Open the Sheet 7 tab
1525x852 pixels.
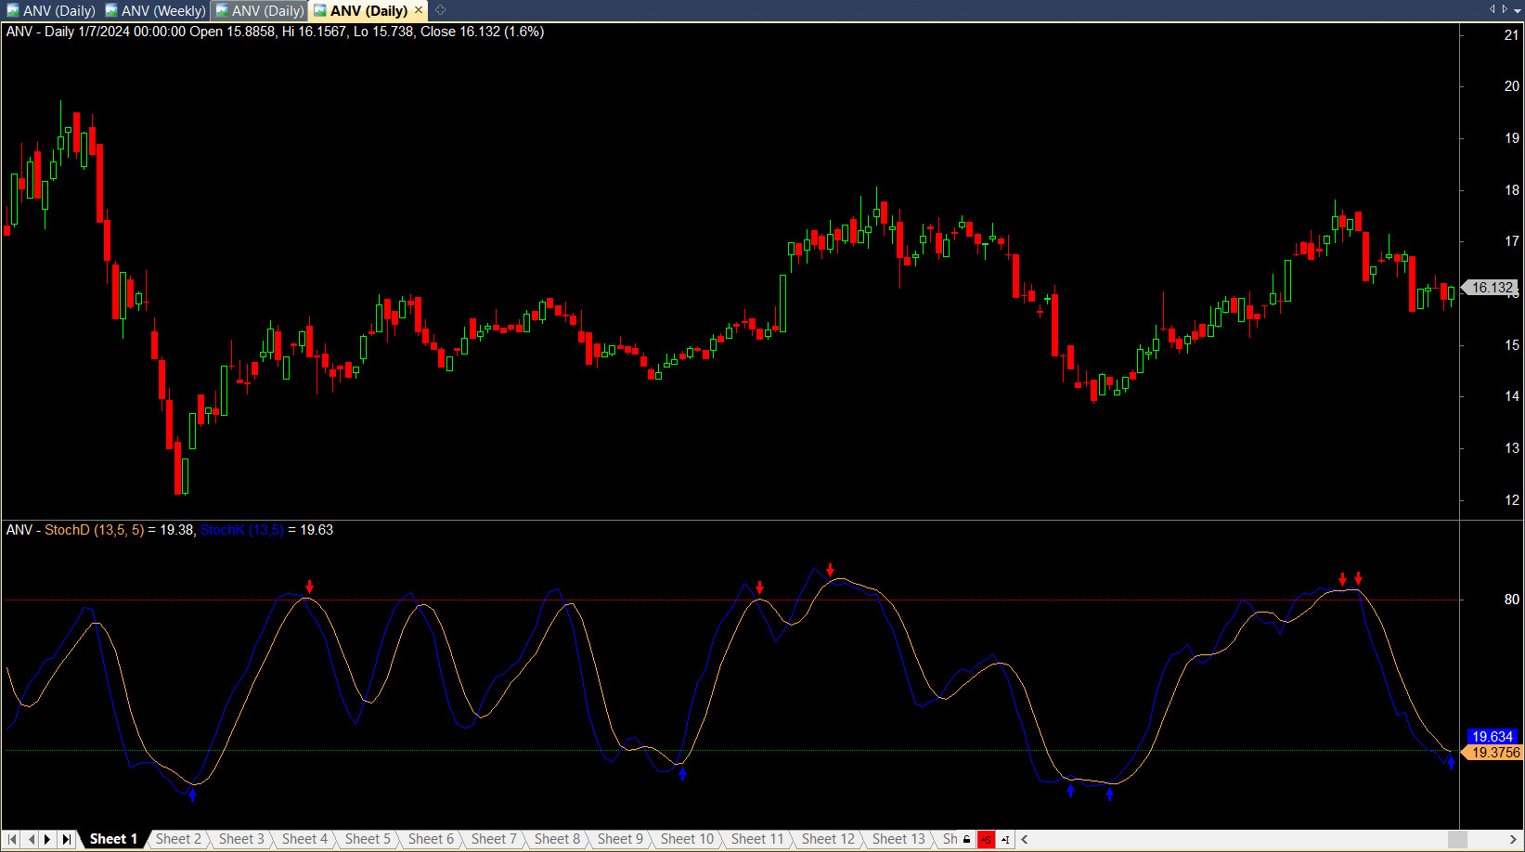[x=493, y=839]
